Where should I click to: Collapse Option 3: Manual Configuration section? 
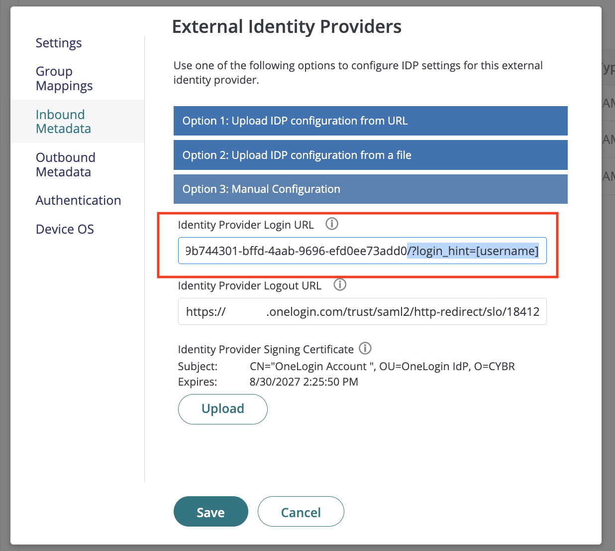click(x=370, y=189)
